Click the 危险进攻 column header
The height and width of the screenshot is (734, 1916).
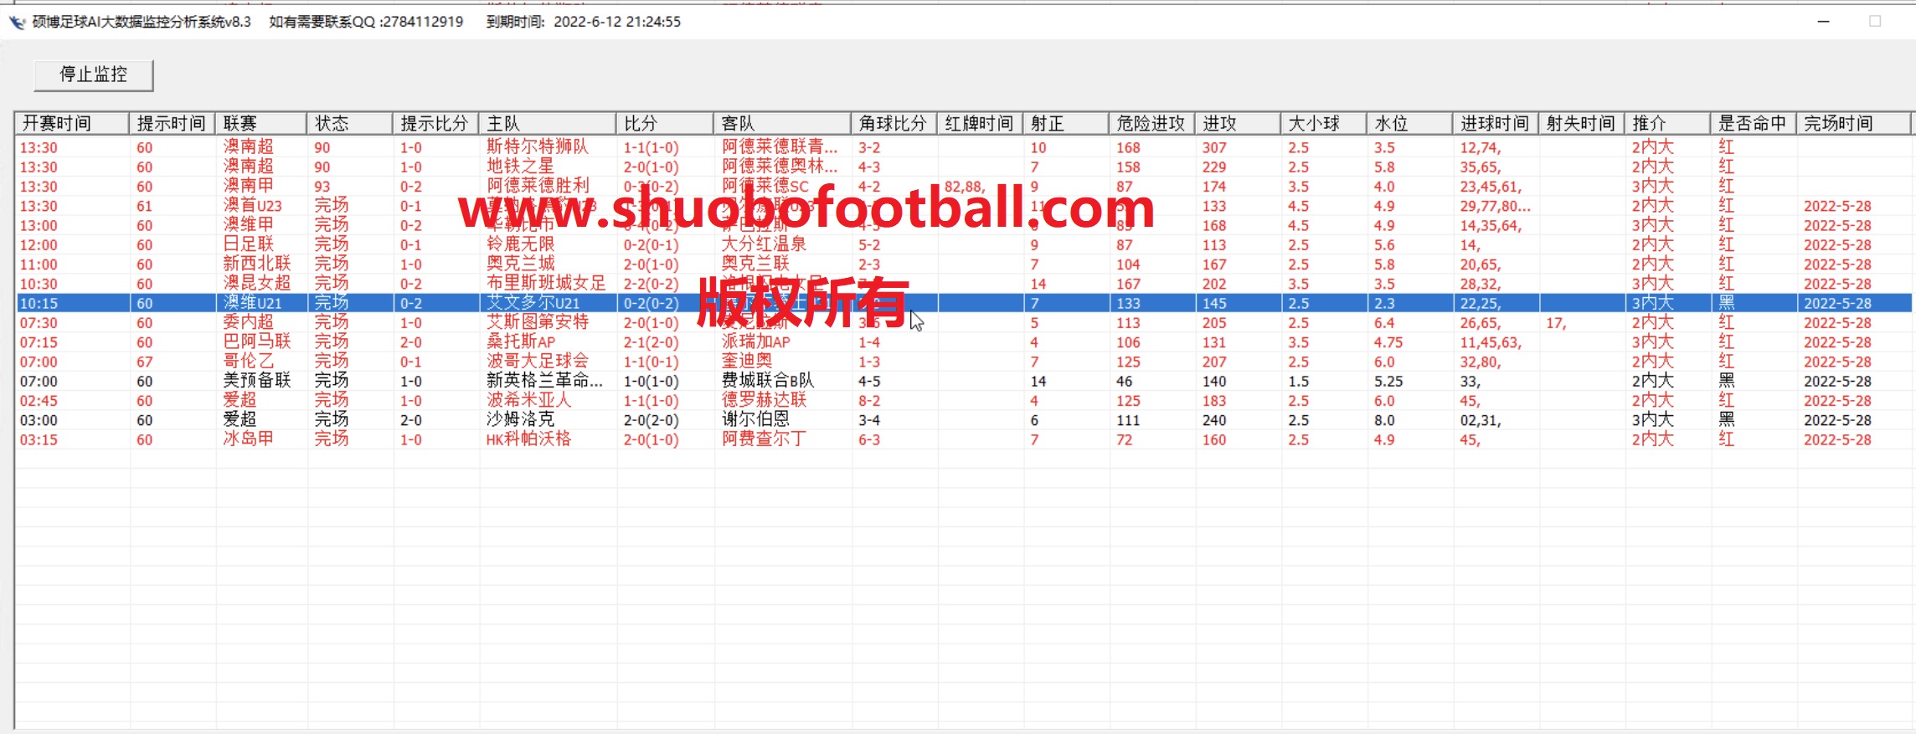point(1151,123)
